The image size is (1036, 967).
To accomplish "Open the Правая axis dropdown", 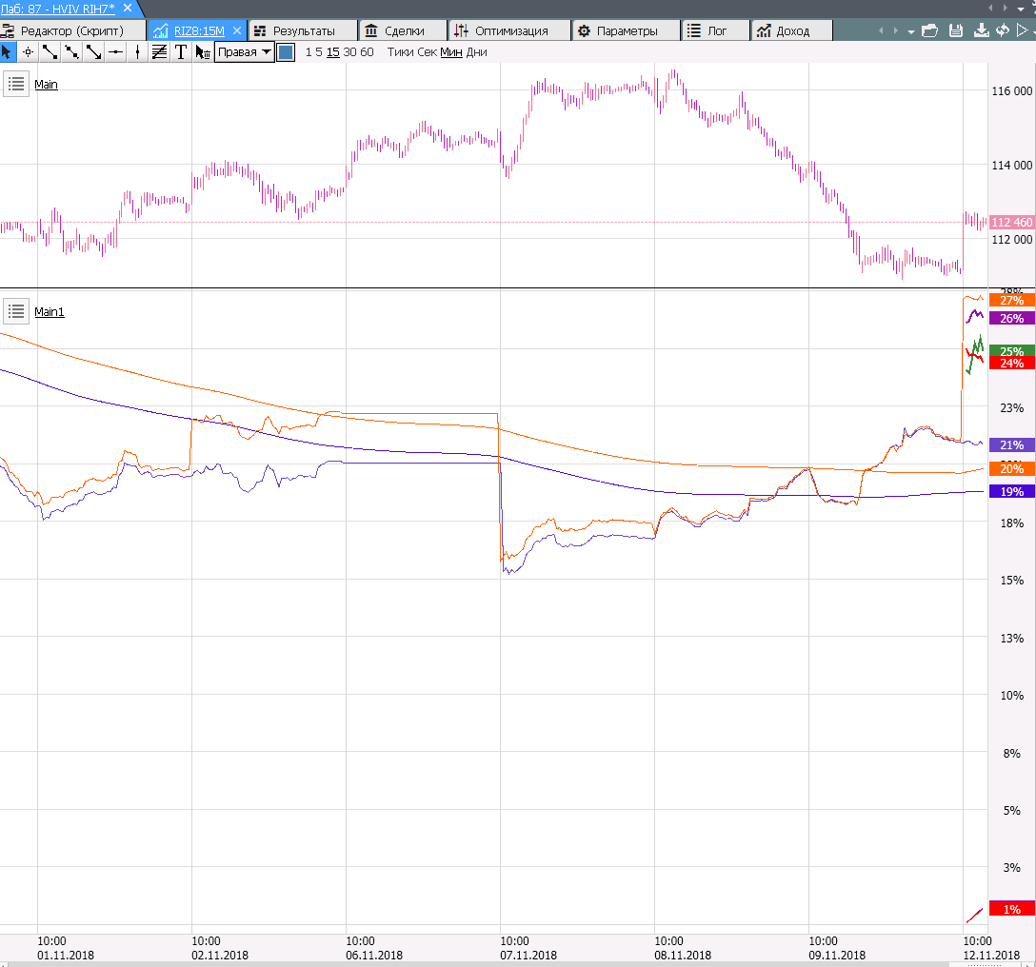I will tap(244, 51).
